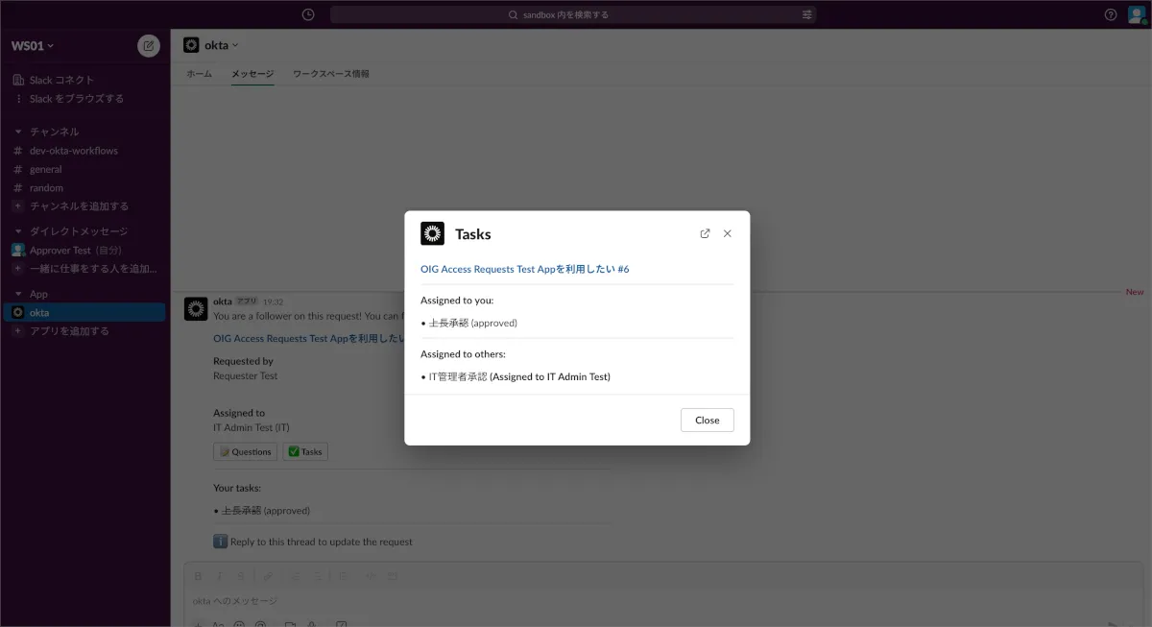
Task: Switch to the ホーム tab
Action: point(199,74)
